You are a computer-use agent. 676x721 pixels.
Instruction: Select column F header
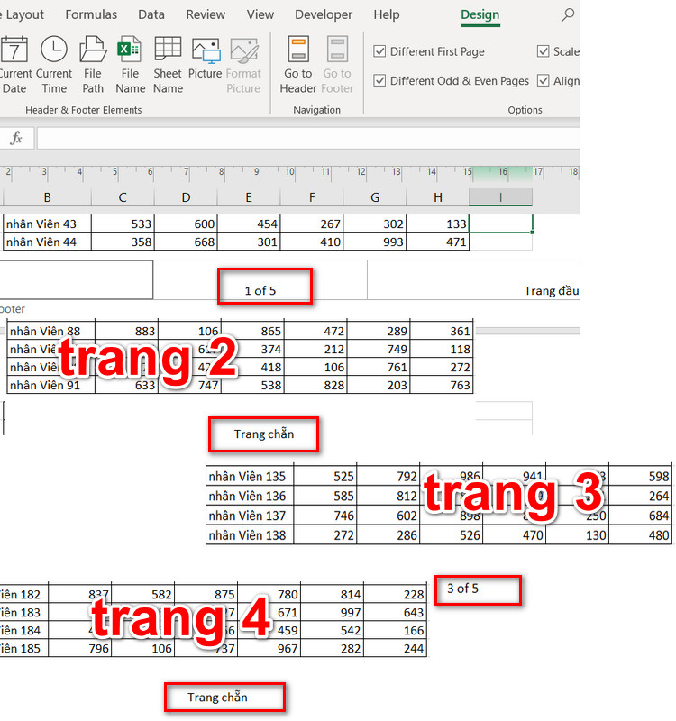pos(312,197)
